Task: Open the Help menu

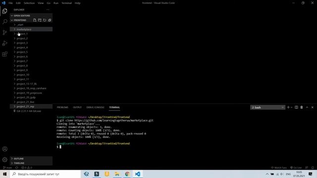Action: 77,3
